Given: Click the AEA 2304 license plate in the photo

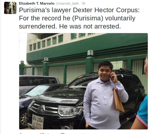Looking at the screenshot, I should [38, 120].
